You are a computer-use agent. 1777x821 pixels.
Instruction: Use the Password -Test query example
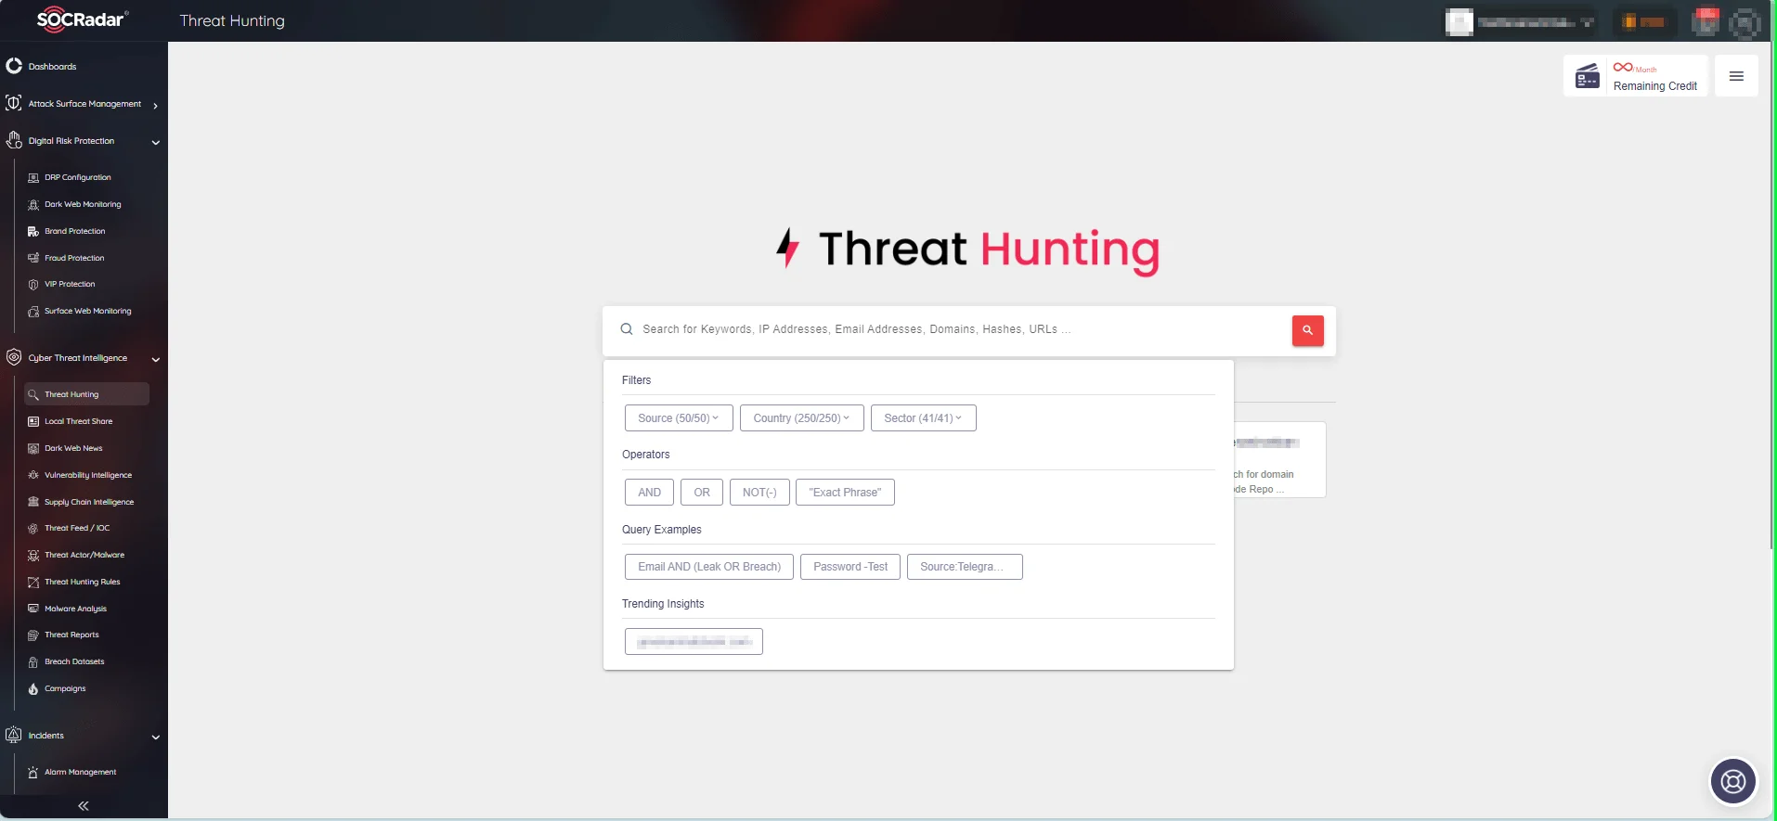click(x=850, y=567)
